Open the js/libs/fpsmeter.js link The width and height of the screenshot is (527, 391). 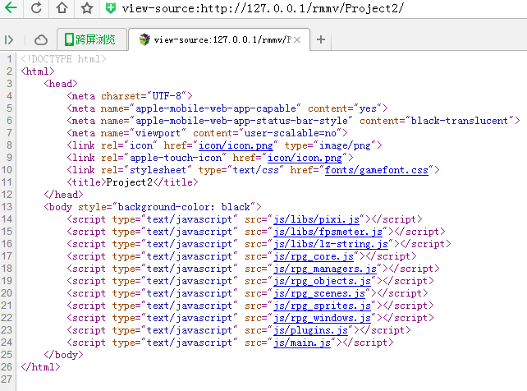328,232
